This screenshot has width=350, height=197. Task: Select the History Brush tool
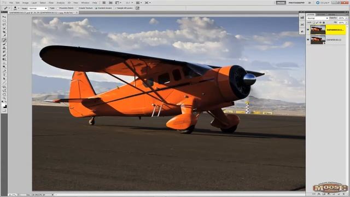click(x=4, y=52)
